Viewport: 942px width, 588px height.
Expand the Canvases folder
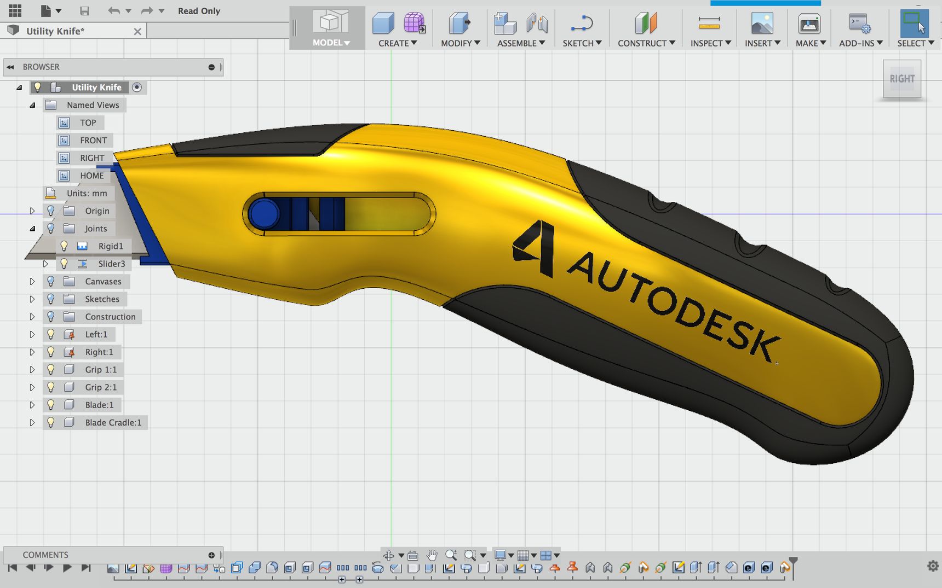[32, 282]
